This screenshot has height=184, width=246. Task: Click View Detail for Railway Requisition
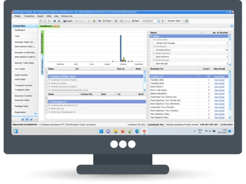pyautogui.click(x=219, y=94)
